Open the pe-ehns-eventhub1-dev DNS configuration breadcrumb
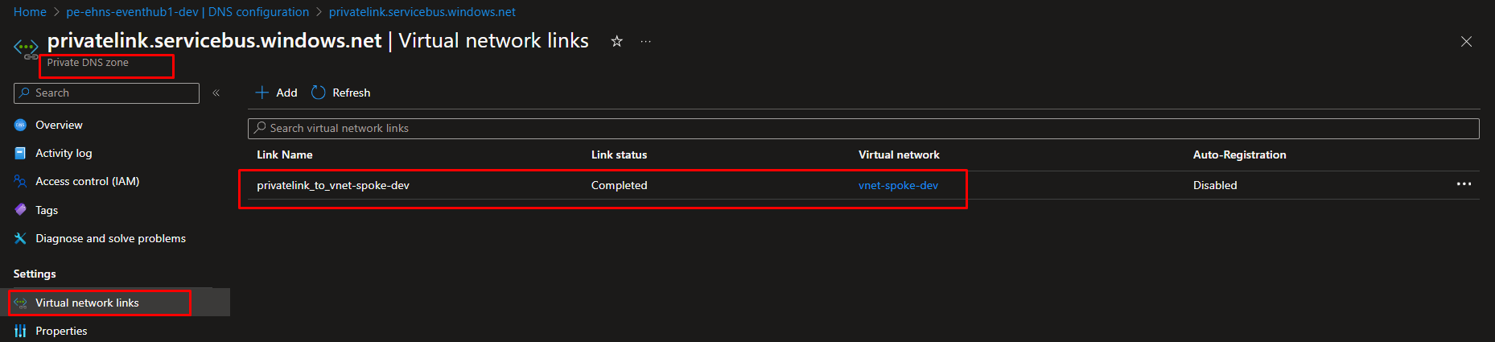 pos(187,12)
